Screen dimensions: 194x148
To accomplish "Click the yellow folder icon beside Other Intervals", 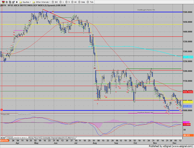I will tap(34, 2).
